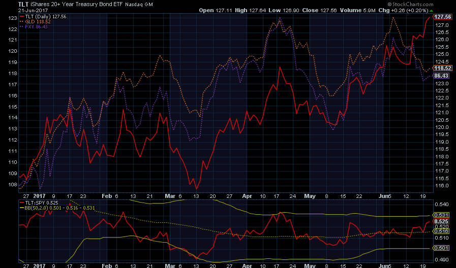Click the 'Open 127.11' value

click(216, 10)
